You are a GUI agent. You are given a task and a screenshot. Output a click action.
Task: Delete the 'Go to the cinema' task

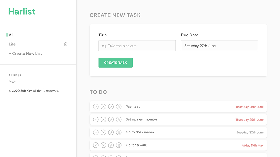[119, 132]
